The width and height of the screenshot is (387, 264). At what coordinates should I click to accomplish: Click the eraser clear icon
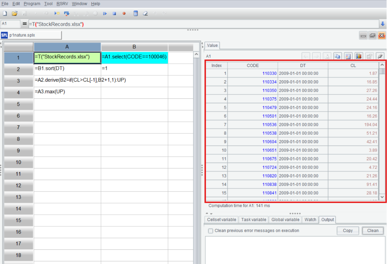(x=145, y=13)
